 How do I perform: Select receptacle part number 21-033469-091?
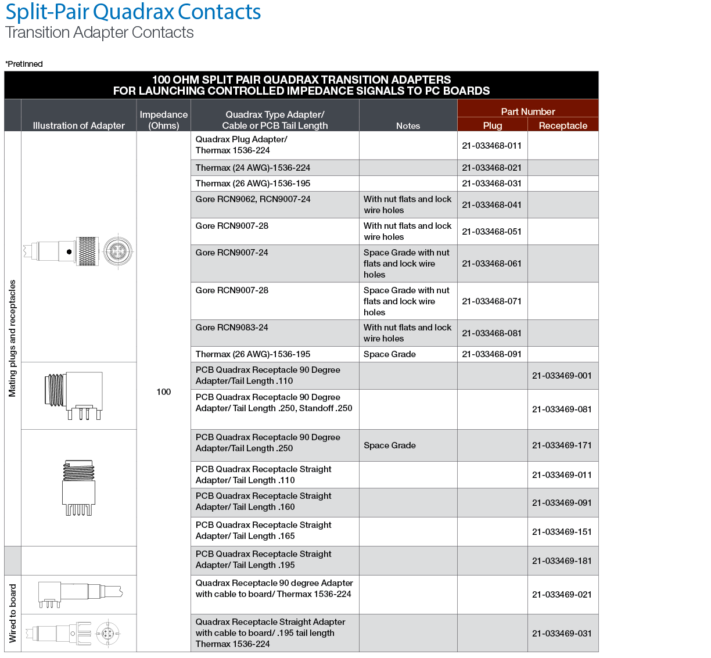click(562, 503)
